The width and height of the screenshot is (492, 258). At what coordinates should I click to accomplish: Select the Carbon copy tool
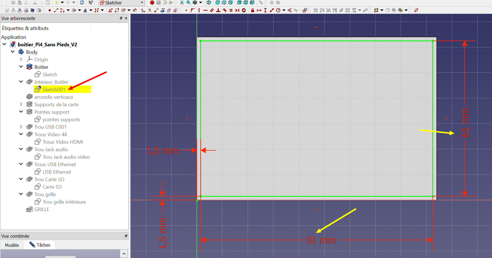(x=169, y=10)
